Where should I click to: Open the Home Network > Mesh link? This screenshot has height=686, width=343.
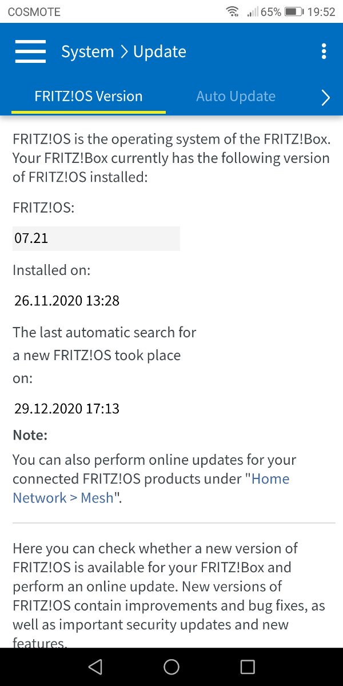151,488
